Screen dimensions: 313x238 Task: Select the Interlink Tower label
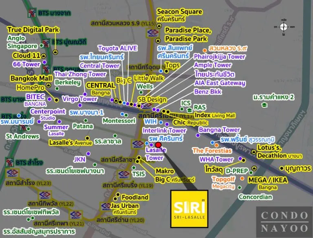pos(165,131)
